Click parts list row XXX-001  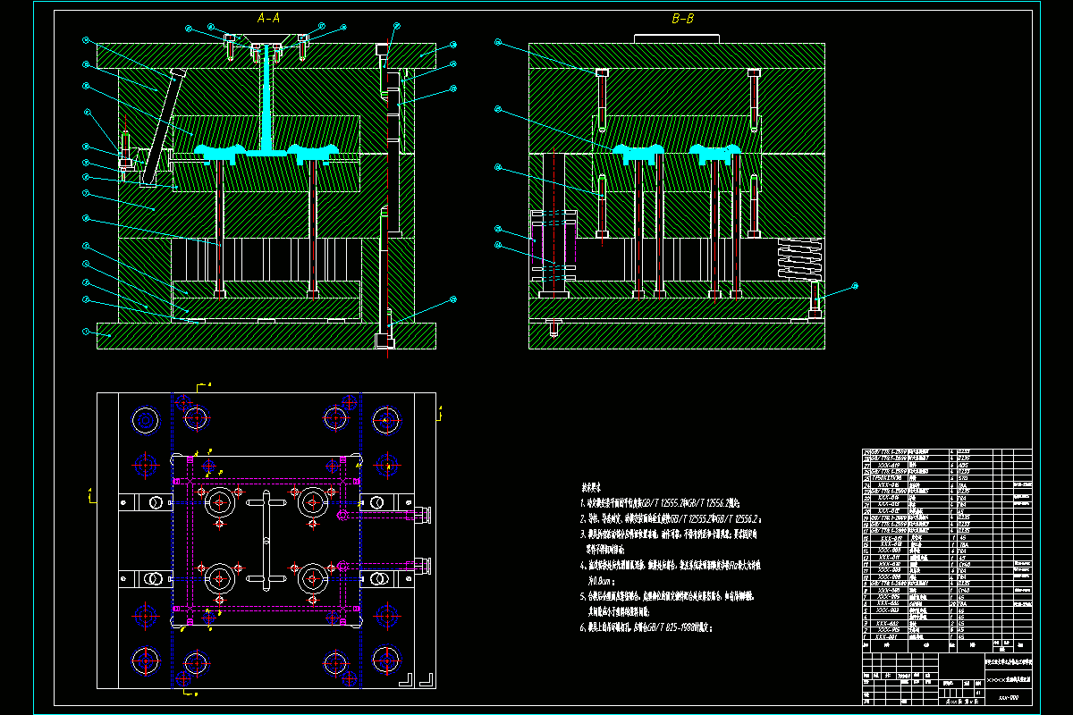(x=946, y=636)
